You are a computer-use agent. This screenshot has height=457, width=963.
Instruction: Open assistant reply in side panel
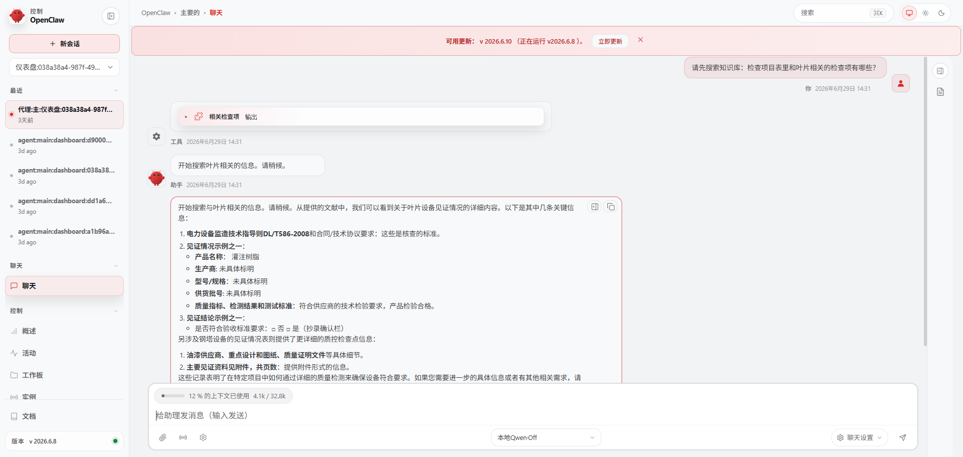click(595, 207)
